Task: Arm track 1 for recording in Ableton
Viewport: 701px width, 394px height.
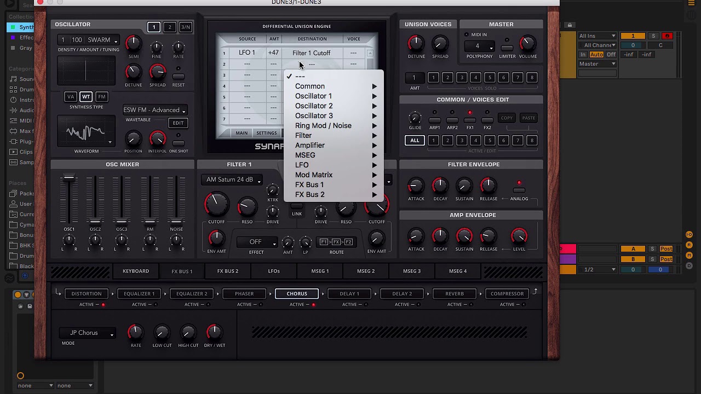Action: [667, 36]
